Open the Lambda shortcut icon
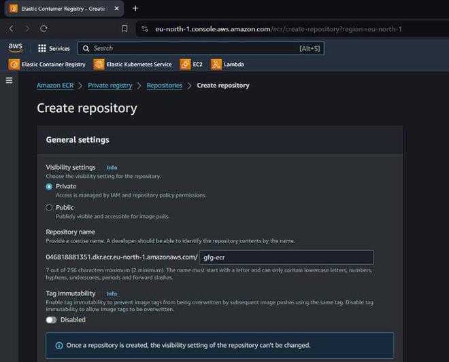Viewport: 449px width, 362px height. tap(216, 65)
